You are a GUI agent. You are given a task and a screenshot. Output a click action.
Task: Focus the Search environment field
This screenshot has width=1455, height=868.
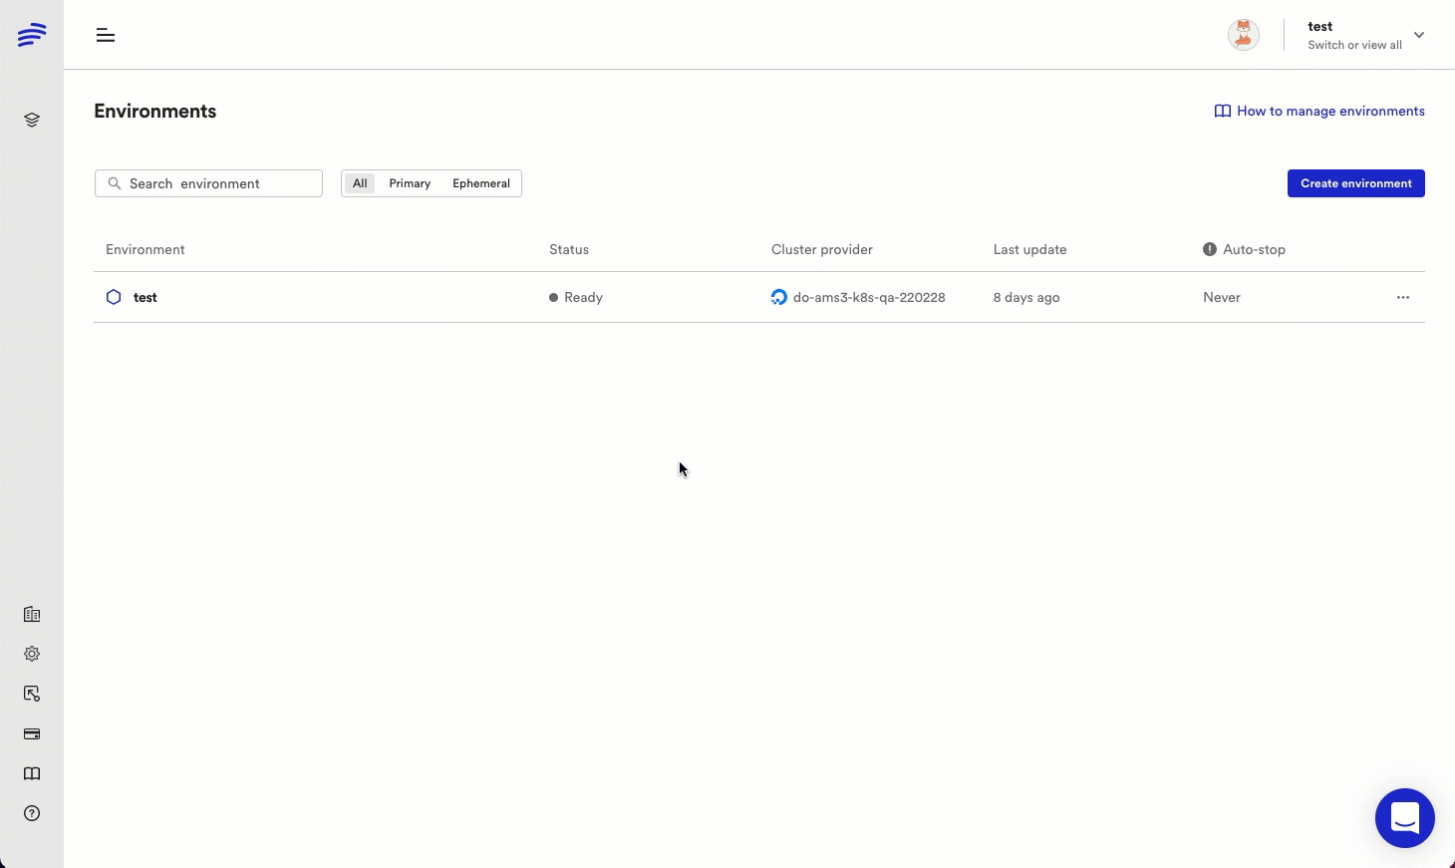coord(208,183)
